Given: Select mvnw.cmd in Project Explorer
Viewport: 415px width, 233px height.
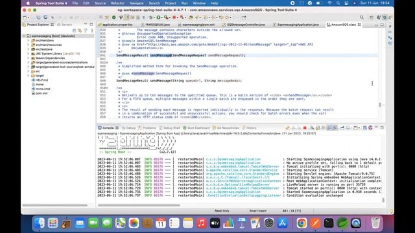Looking at the screenshot, I should tap(41, 89).
